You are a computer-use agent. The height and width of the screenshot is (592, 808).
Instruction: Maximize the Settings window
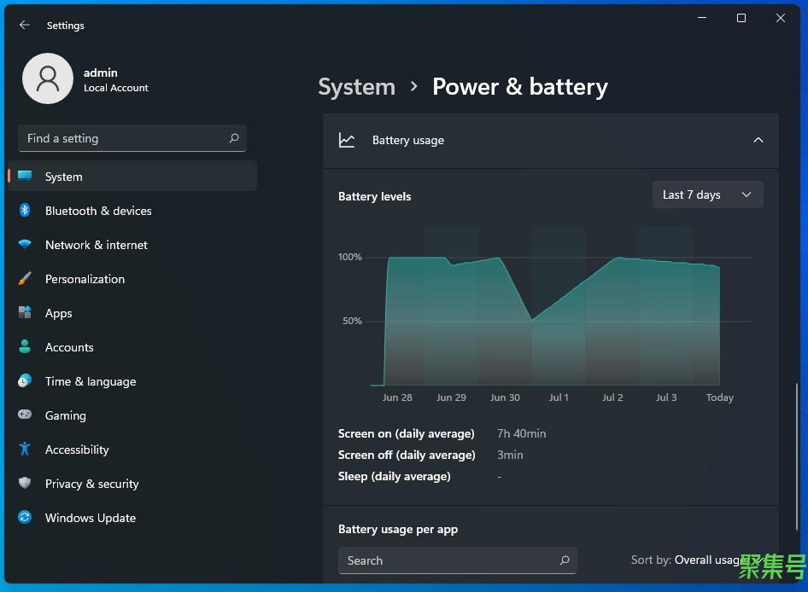tap(741, 18)
